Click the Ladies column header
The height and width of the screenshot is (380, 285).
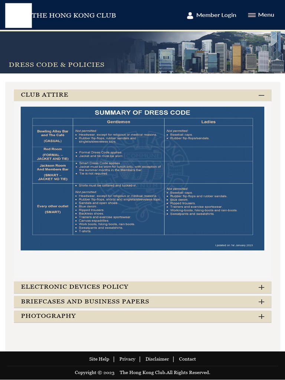209,122
